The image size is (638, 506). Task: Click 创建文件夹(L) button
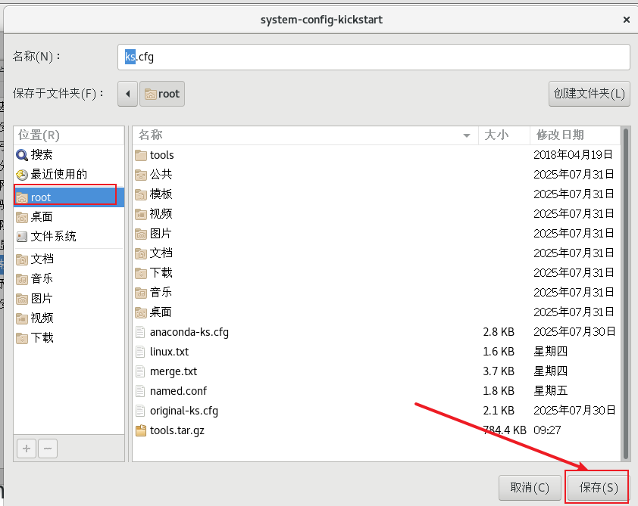pos(590,94)
